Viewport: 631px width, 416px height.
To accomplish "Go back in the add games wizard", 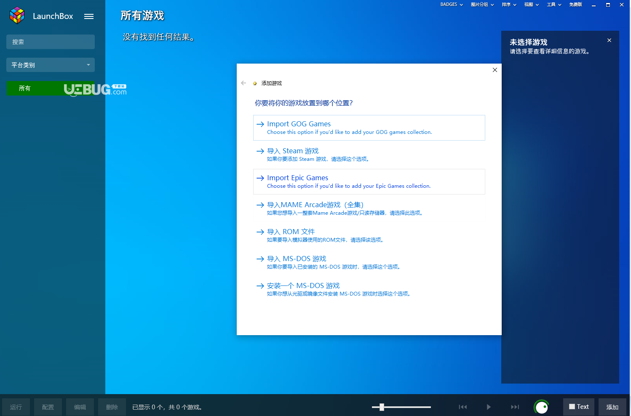I will click(243, 83).
